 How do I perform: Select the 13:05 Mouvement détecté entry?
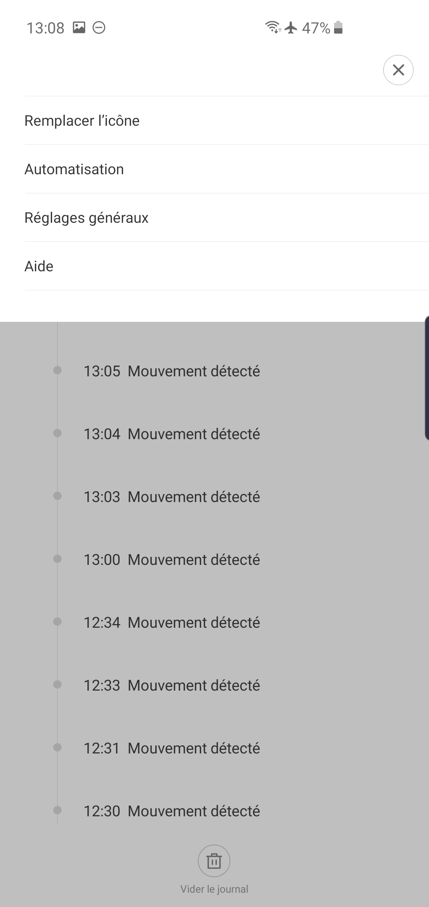172,371
